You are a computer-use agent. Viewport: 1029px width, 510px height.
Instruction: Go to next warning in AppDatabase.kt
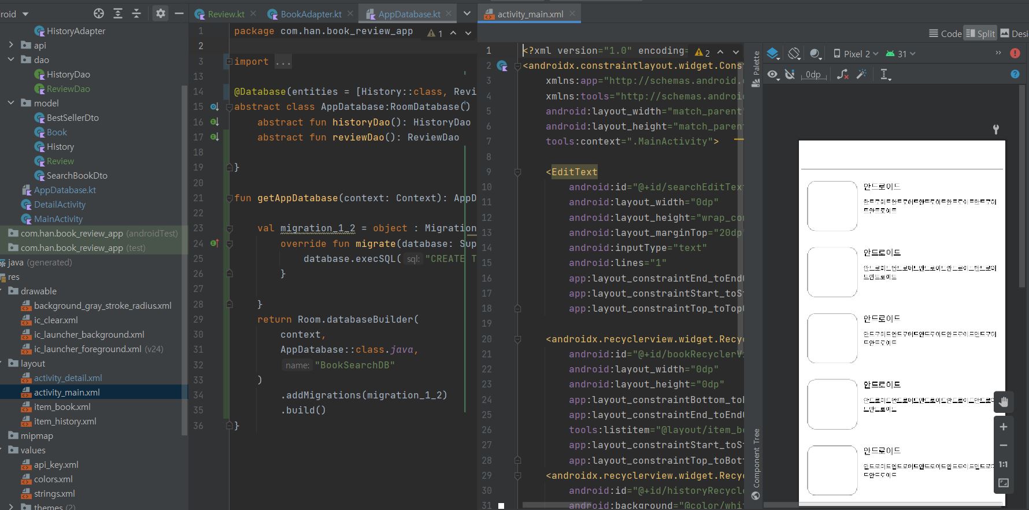[x=468, y=33]
